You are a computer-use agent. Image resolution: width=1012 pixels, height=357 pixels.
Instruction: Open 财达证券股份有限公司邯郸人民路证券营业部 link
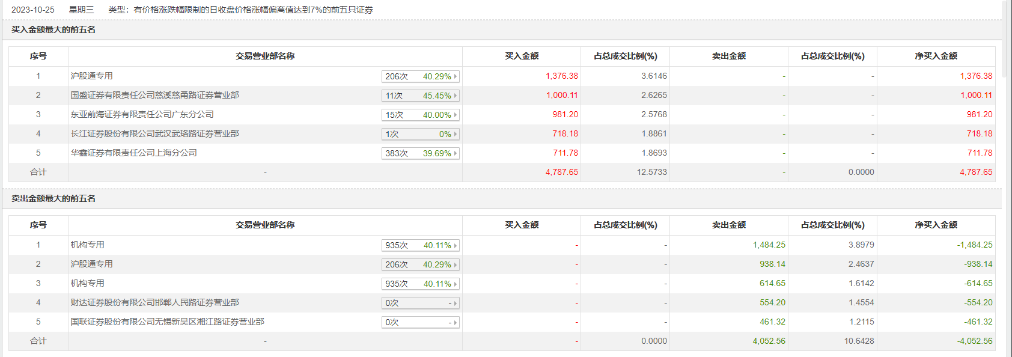click(154, 302)
